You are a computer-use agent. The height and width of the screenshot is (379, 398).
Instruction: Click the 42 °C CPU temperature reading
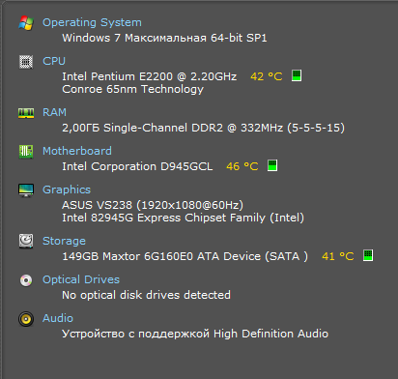pos(267,76)
